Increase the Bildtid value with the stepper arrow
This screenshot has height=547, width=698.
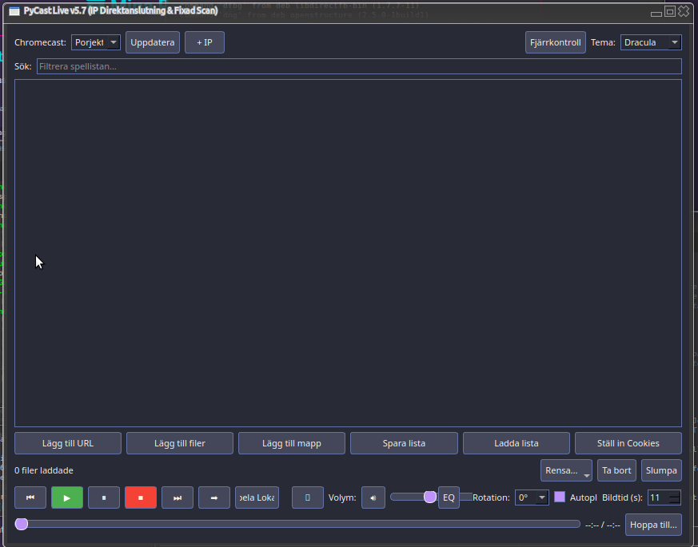[675, 493]
